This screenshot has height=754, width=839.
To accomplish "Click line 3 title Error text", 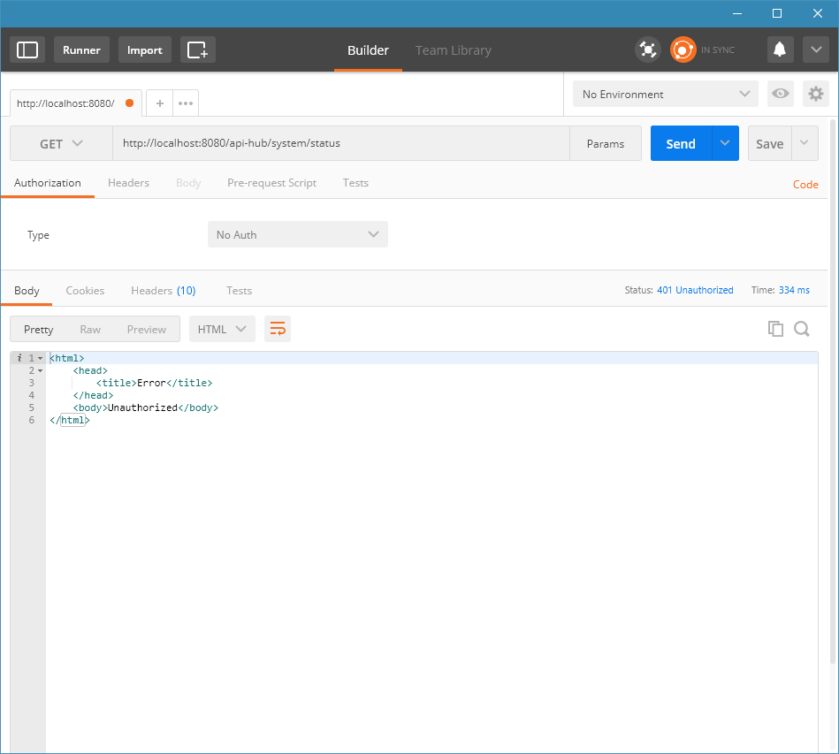I will (151, 383).
